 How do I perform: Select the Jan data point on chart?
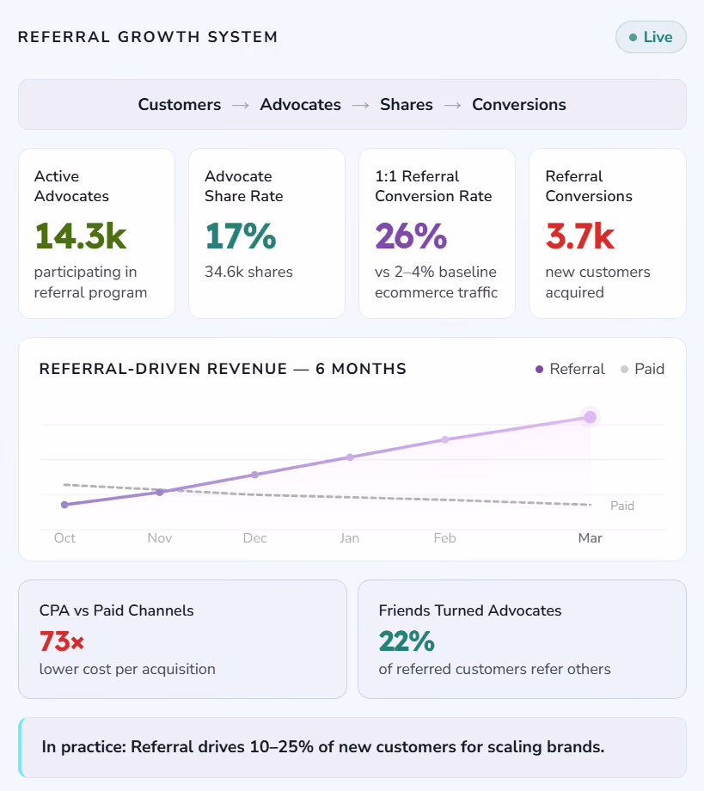point(350,457)
